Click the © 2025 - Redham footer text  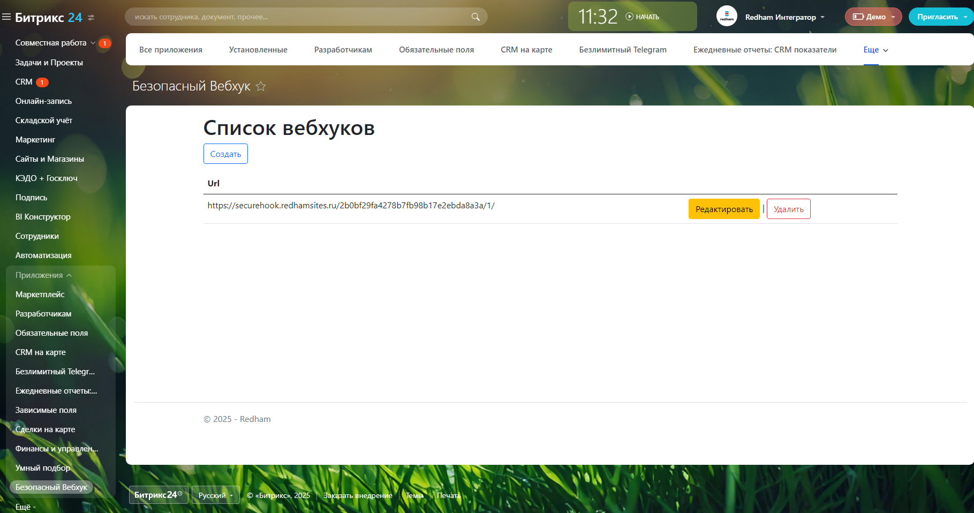[237, 419]
